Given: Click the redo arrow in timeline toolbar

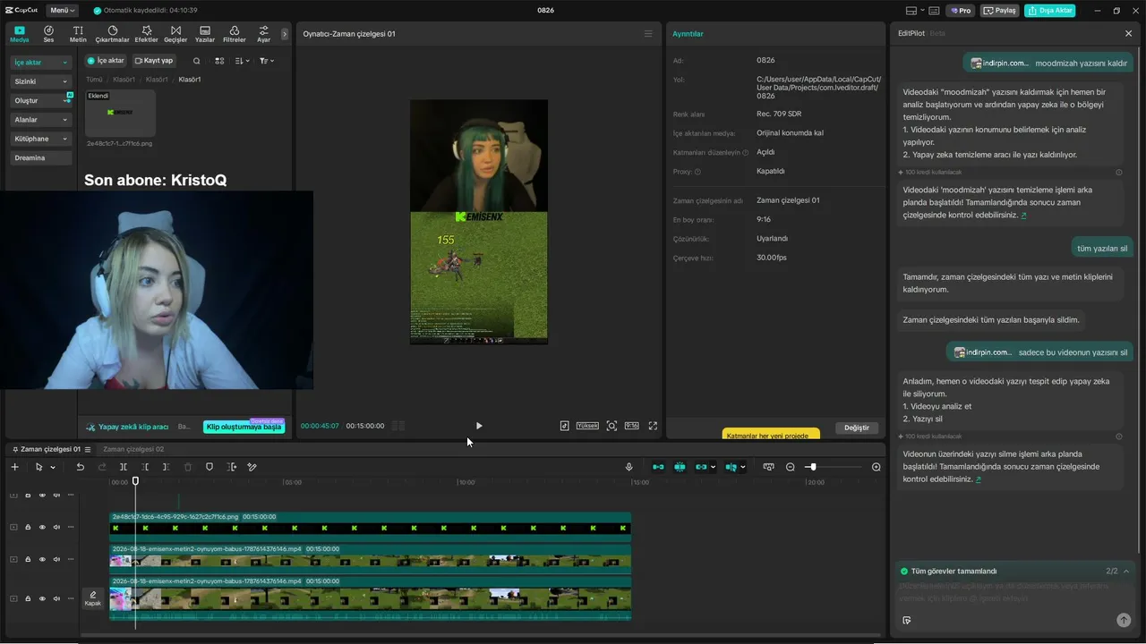Looking at the screenshot, I should pos(101,467).
